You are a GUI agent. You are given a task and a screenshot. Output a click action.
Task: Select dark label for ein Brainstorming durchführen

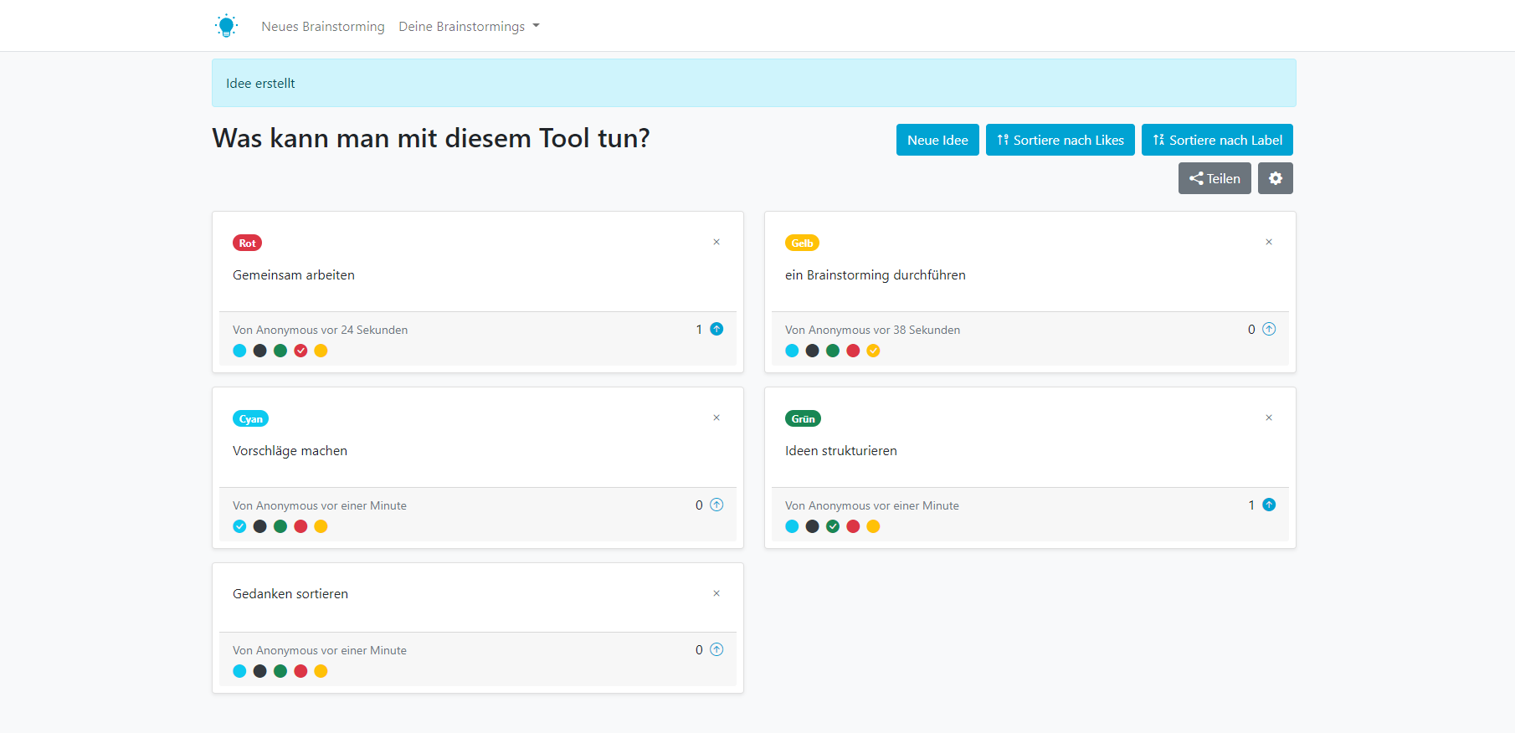coord(812,351)
